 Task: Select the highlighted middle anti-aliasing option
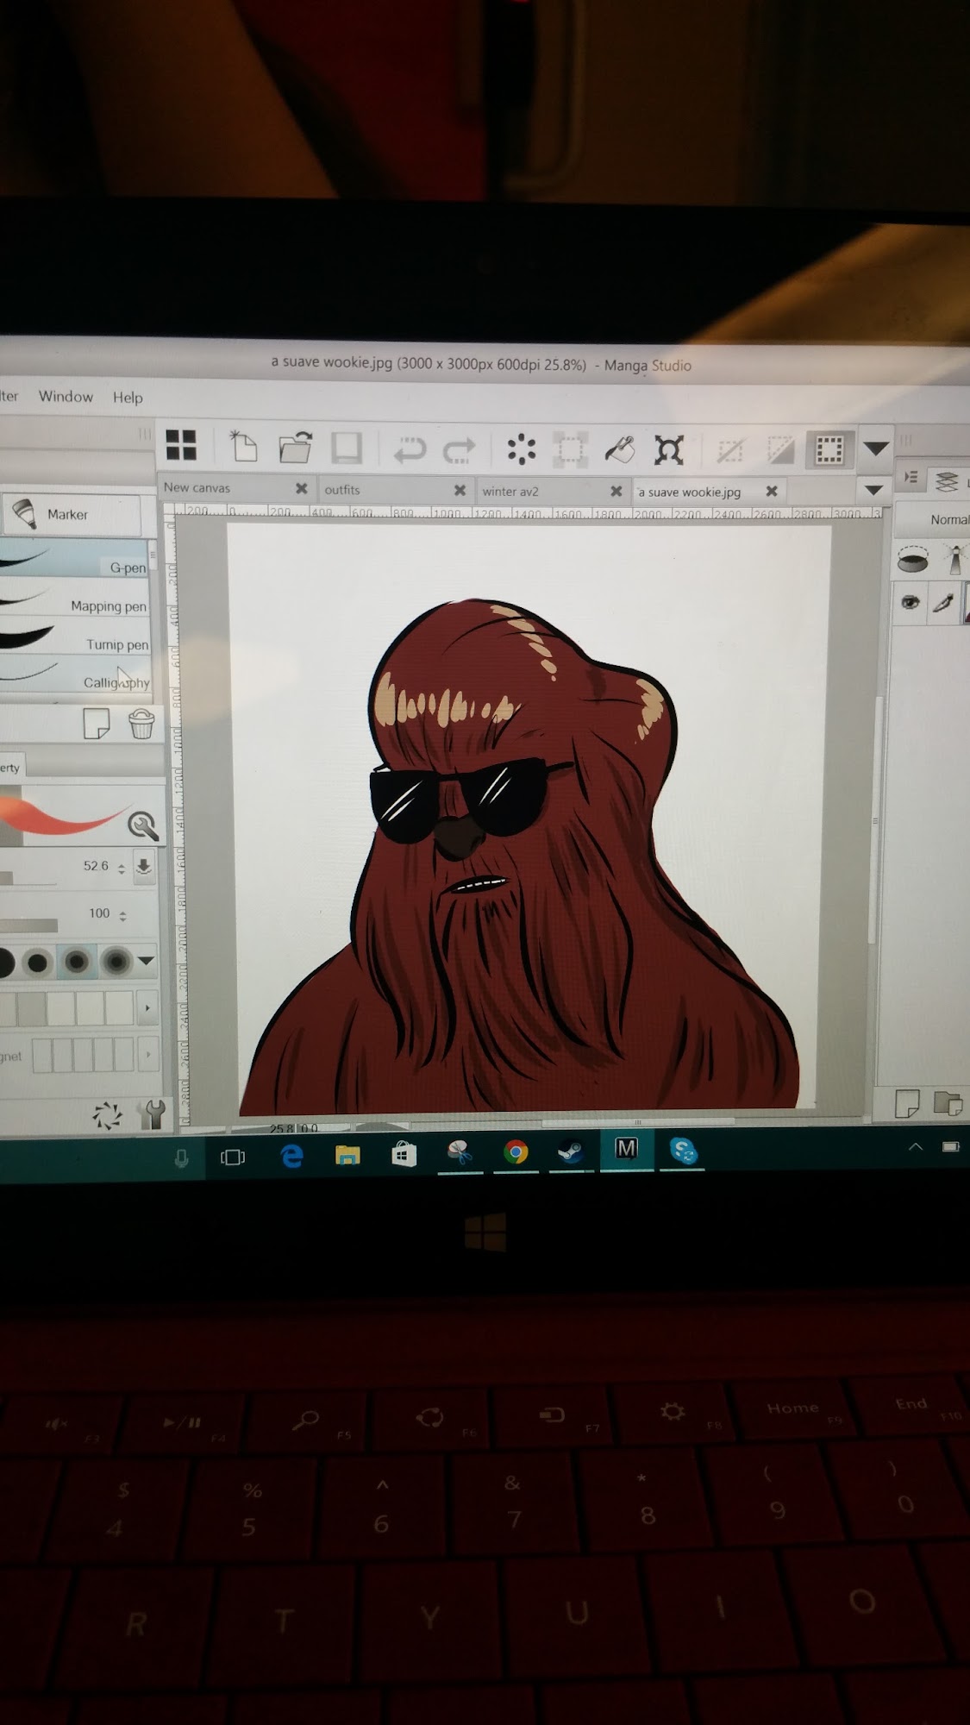(76, 961)
